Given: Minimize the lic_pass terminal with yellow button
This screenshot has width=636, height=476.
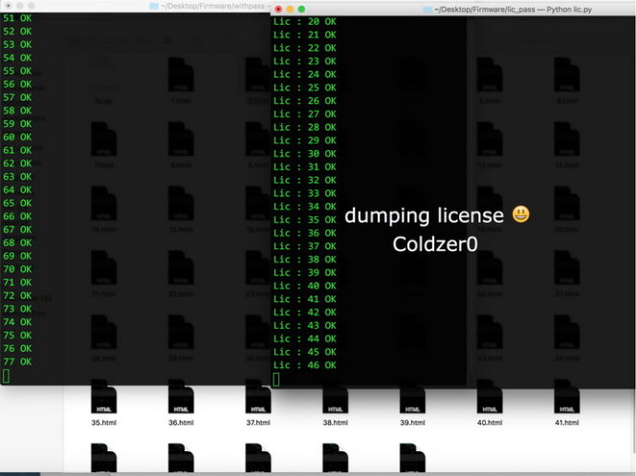Looking at the screenshot, I should tap(290, 9).
